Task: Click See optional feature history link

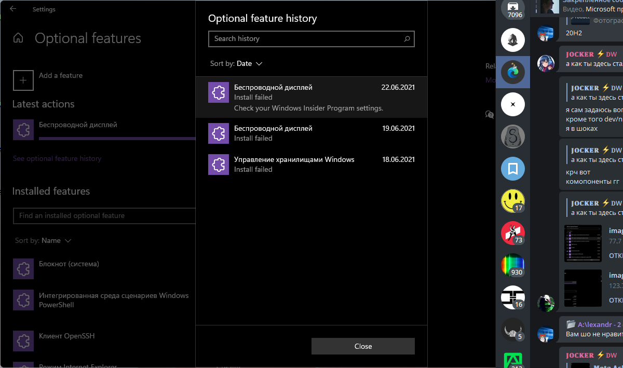Action: coord(57,158)
